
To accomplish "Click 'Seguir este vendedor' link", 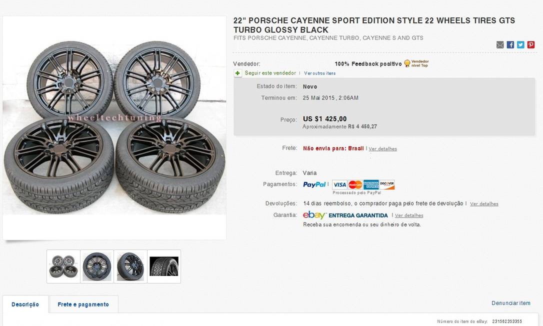I will (x=270, y=73).
